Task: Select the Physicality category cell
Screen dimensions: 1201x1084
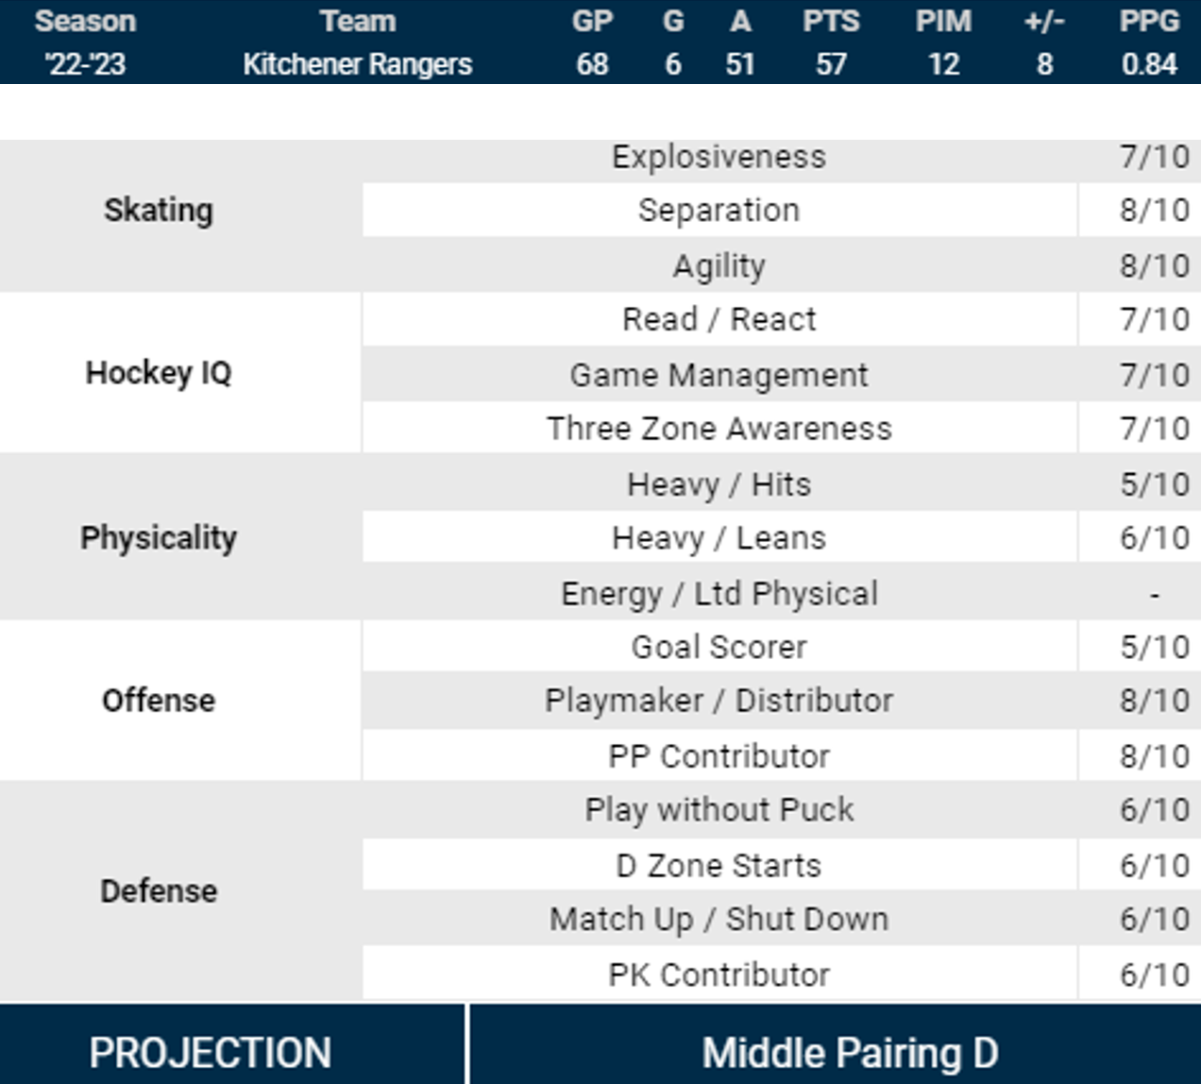Action: pyautogui.click(x=159, y=538)
